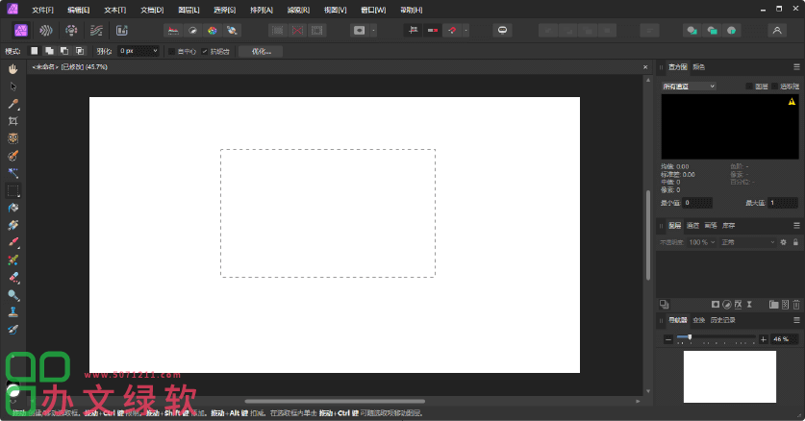The width and height of the screenshot is (805, 421).
Task: Open the 图层[L] menu
Action: (x=189, y=10)
